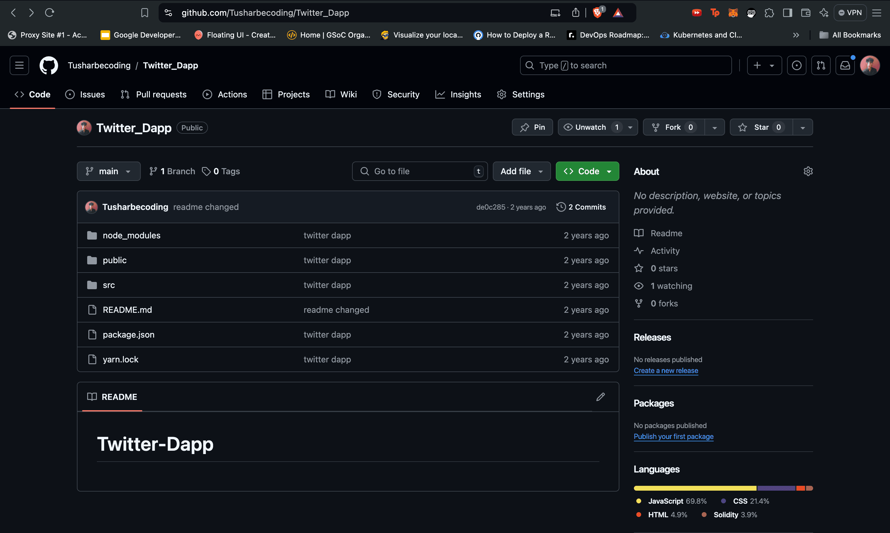Edit the README with the pencil icon
This screenshot has height=533, width=890.
coord(601,397)
